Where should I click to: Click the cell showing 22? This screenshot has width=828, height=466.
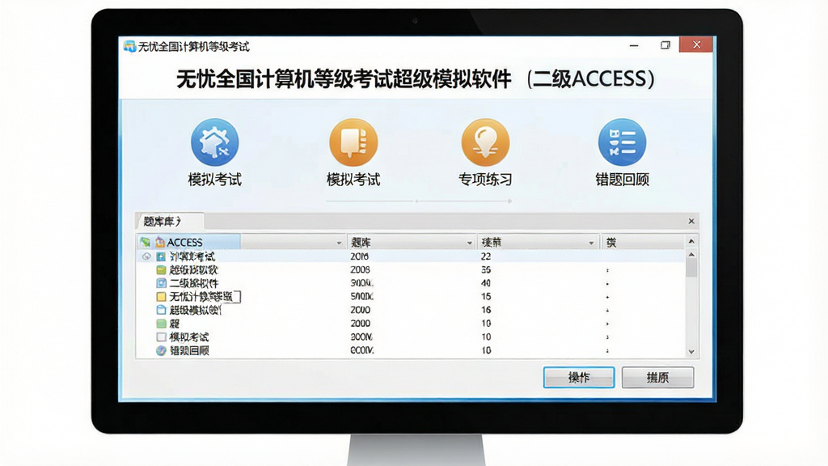pos(486,256)
